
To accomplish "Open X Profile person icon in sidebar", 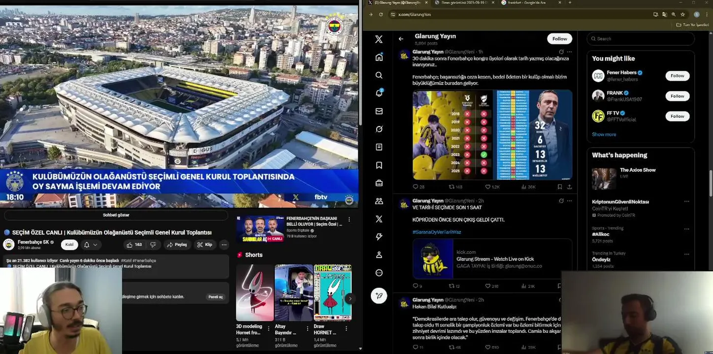I will pos(379,255).
